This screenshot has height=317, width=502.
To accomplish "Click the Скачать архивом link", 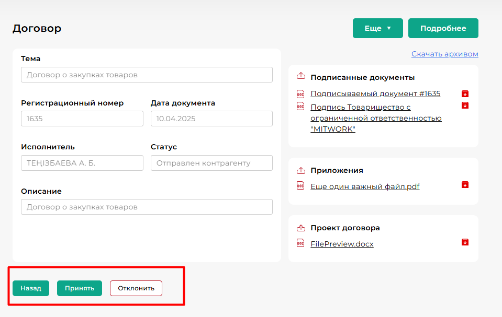I will pos(444,54).
